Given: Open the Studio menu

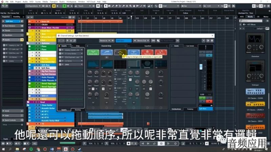Looking at the screenshot, I should [x=62, y=2].
